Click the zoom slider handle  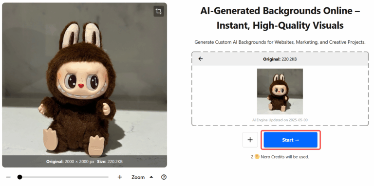(x=20, y=177)
